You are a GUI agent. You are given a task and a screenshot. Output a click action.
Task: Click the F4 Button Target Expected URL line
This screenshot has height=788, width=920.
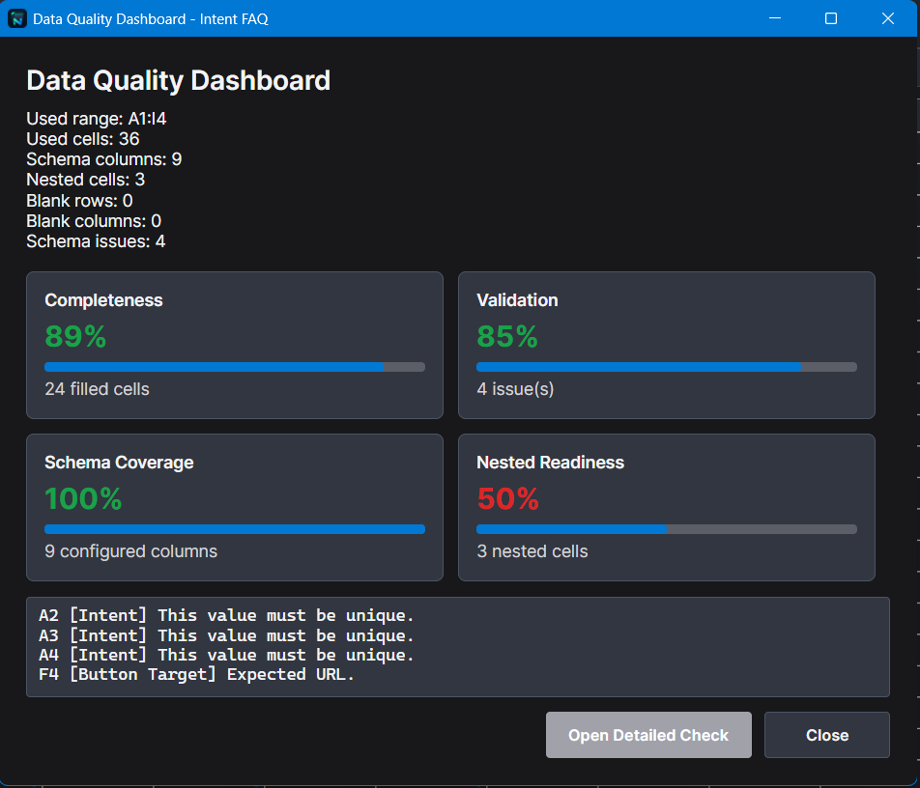tap(196, 674)
